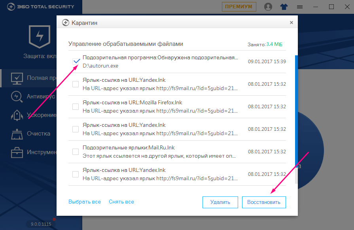Screen dimensions: 354x230
Task: Click the Удалить button
Action: (220, 202)
